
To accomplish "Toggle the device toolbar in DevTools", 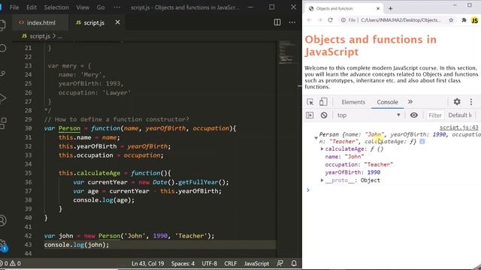I will [x=323, y=102].
